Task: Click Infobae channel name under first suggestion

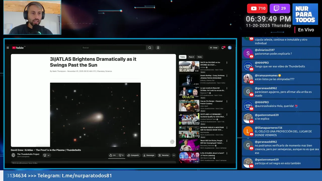Action: pyautogui.click(x=203, y=67)
